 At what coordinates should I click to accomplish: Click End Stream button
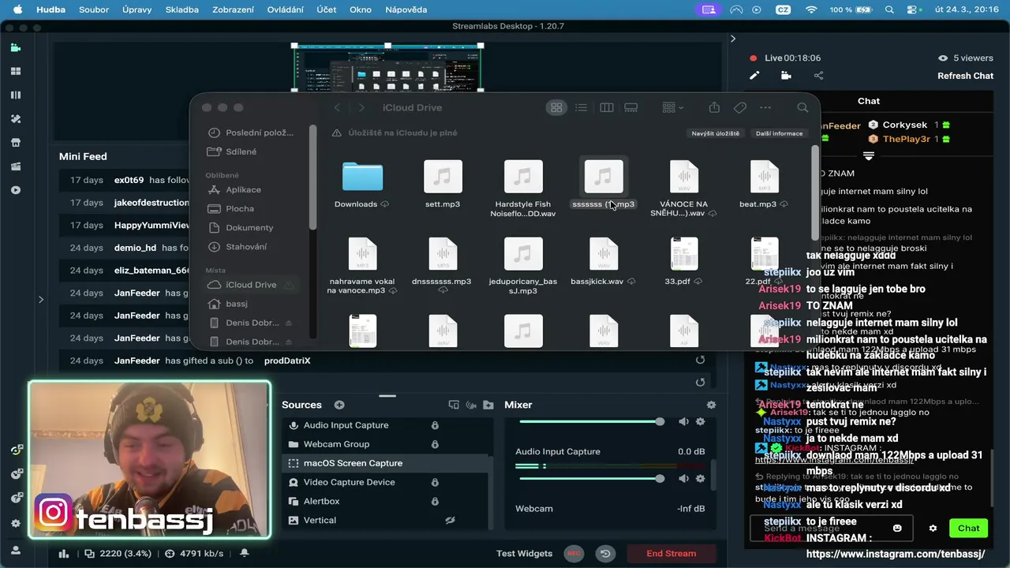coord(671,554)
